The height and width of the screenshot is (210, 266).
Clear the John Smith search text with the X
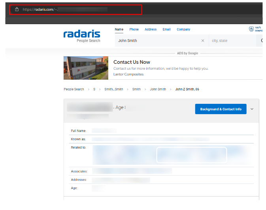point(203,40)
